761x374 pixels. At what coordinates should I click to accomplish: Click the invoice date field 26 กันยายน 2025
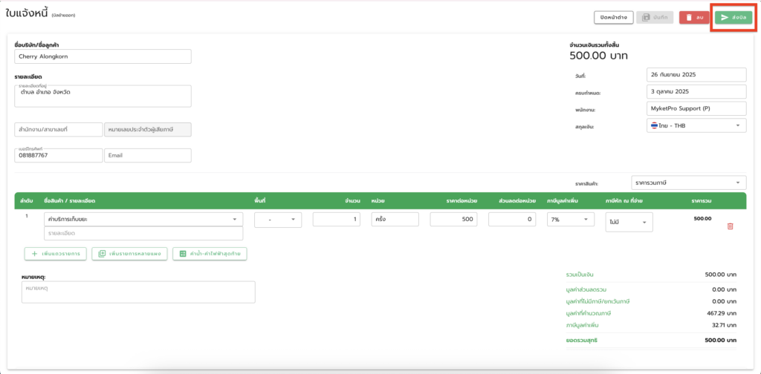pyautogui.click(x=696, y=75)
